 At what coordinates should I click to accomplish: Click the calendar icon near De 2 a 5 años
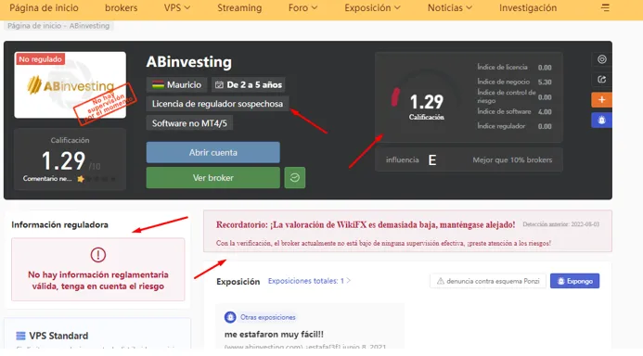click(219, 84)
